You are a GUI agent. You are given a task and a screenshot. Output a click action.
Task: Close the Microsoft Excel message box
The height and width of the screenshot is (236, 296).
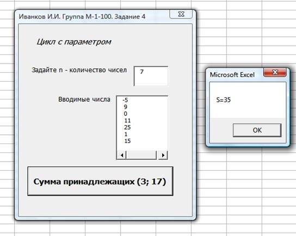click(x=275, y=72)
